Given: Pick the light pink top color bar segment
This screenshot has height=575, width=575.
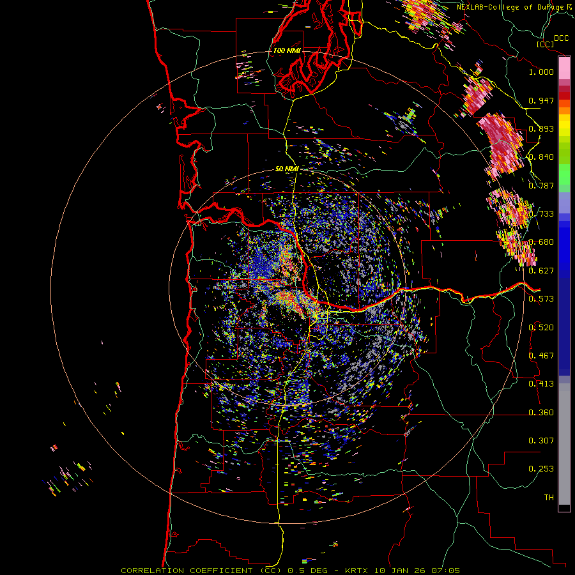Looking at the screenshot, I should coord(564,68).
